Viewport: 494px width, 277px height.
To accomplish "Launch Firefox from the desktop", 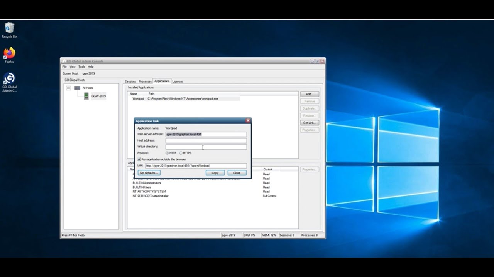I will (9, 55).
